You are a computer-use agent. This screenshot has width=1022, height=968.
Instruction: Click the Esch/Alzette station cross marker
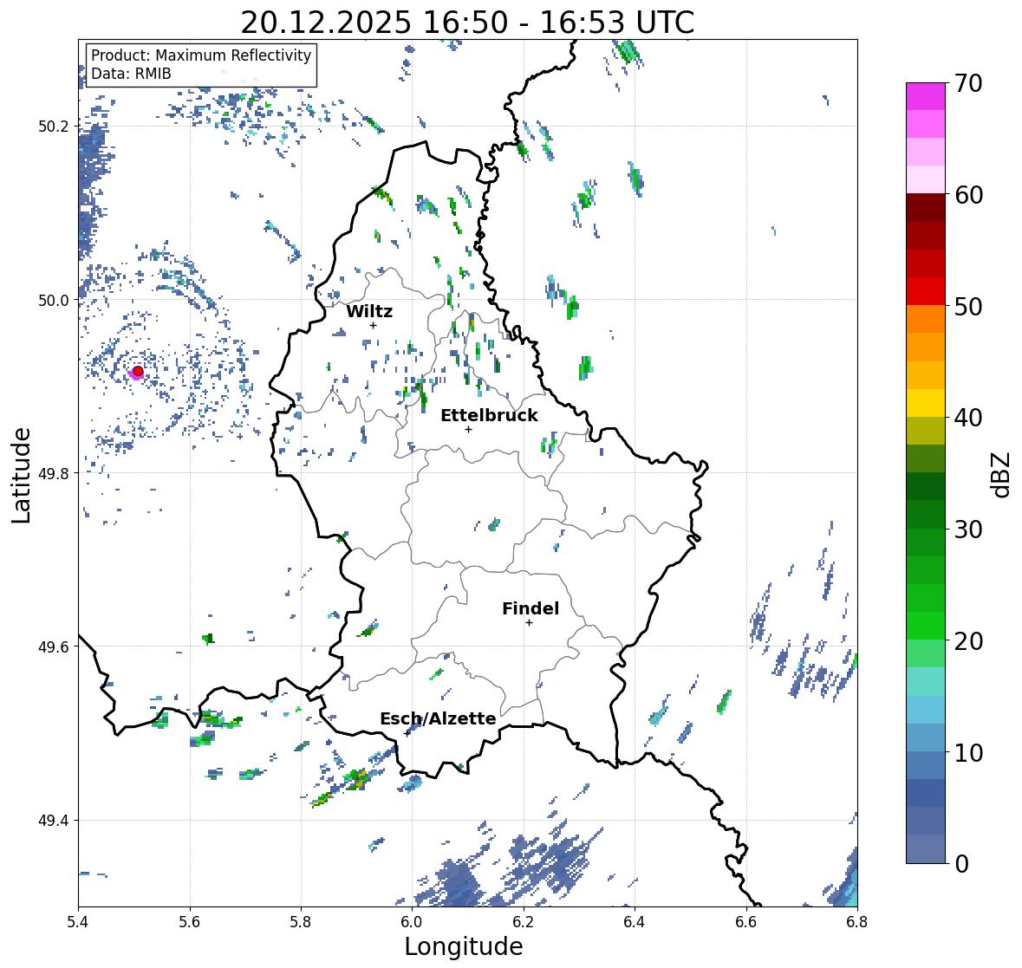pyautogui.click(x=407, y=733)
